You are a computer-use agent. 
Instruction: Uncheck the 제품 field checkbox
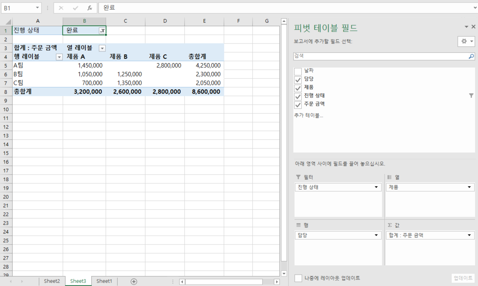pyautogui.click(x=298, y=88)
